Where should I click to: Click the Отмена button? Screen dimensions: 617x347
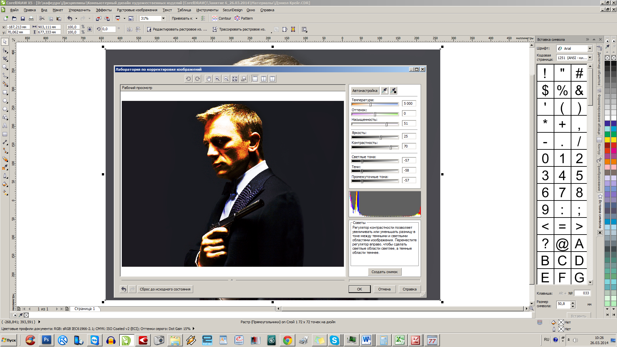tap(384, 289)
